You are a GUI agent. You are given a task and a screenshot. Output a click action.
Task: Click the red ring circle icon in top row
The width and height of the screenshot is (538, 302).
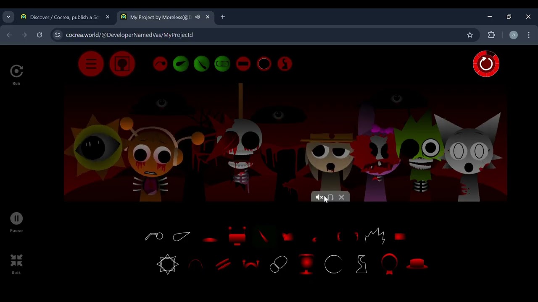264,64
